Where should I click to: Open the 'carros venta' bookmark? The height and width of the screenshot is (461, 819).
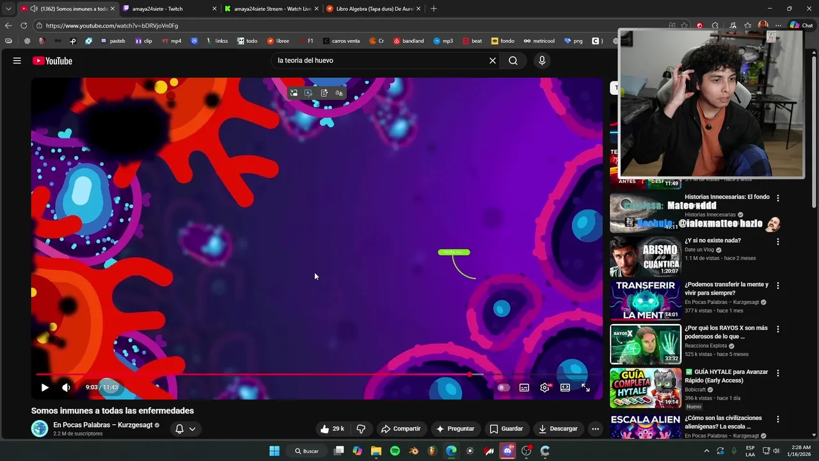(x=341, y=41)
